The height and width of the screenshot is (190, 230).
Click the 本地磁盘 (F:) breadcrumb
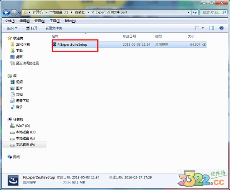click(59, 12)
